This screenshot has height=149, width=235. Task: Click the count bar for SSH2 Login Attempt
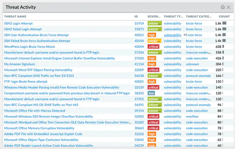pos(224,23)
